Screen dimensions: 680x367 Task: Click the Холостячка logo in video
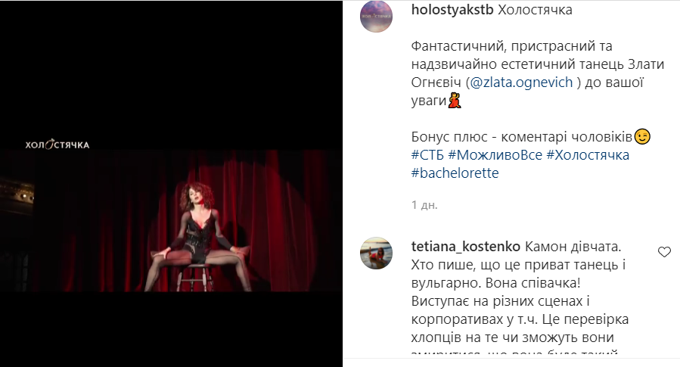57,145
